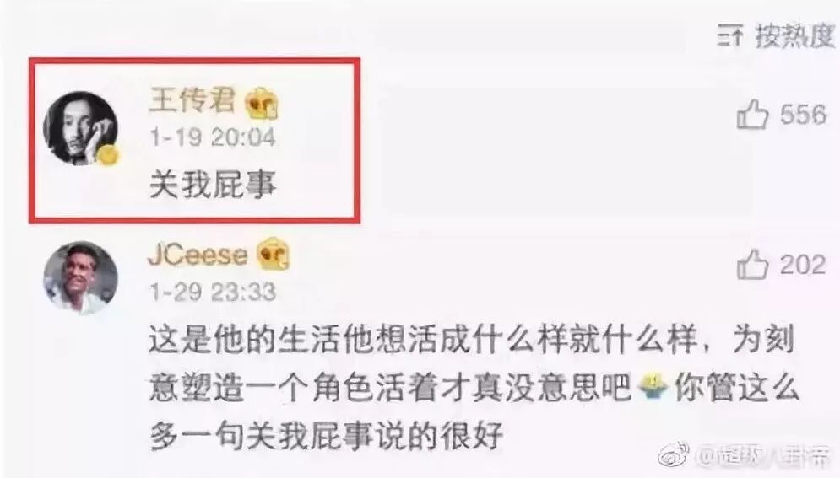Open 王传君's profile picture
This screenshot has height=478, width=840.
80,128
